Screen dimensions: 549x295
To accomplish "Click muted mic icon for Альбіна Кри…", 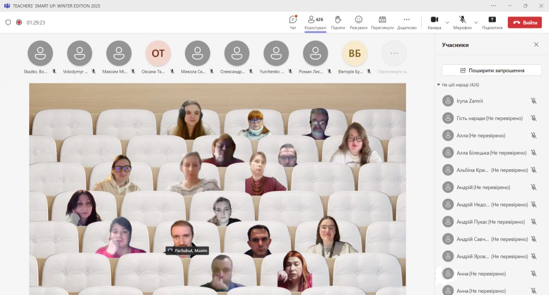I will click(534, 170).
